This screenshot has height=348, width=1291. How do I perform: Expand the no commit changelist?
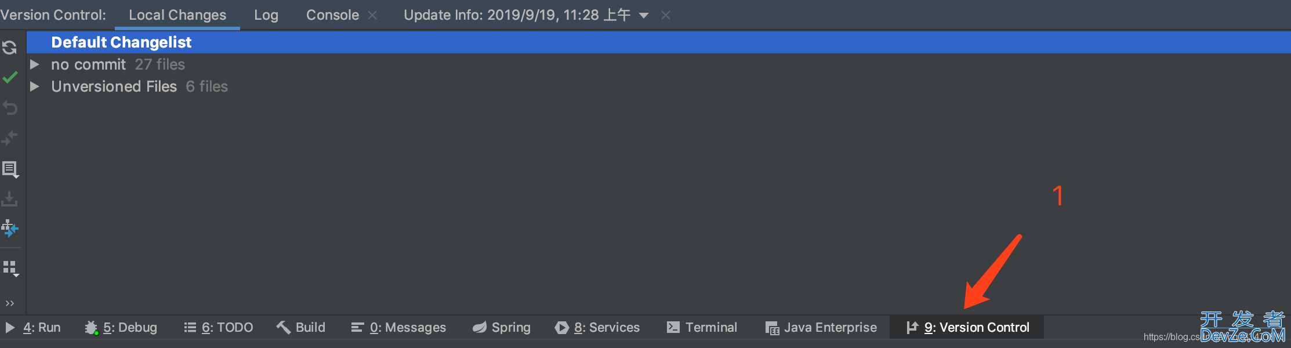coord(35,64)
